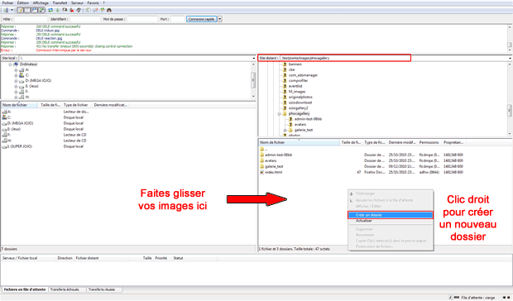The width and height of the screenshot is (513, 301).
Task: Toggle the transfer queue display button
Action: (41, 10)
